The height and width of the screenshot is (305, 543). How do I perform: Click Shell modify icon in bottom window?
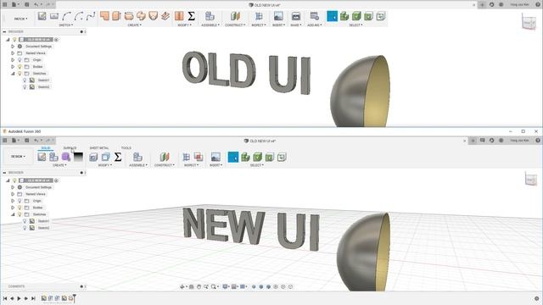[105, 157]
